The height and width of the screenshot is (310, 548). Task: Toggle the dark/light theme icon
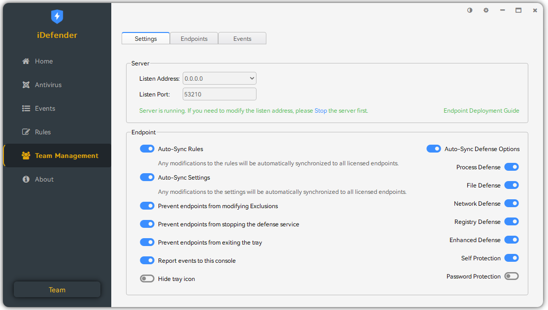tap(470, 10)
